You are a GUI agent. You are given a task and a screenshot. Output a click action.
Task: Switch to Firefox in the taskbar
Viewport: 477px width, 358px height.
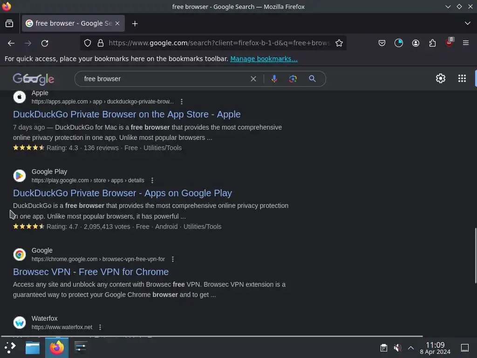pos(57,348)
